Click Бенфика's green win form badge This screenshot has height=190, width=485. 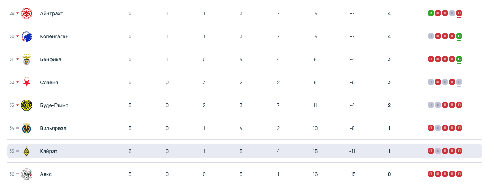pos(459,59)
